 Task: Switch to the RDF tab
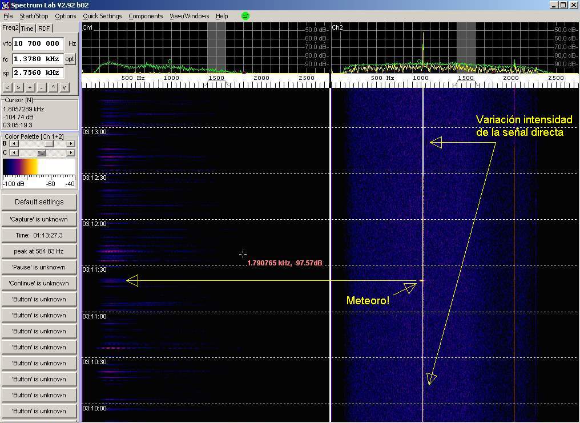click(x=44, y=29)
